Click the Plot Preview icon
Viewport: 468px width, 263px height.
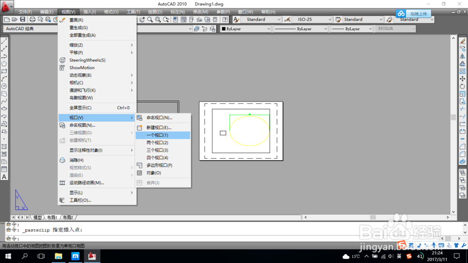tap(40, 19)
